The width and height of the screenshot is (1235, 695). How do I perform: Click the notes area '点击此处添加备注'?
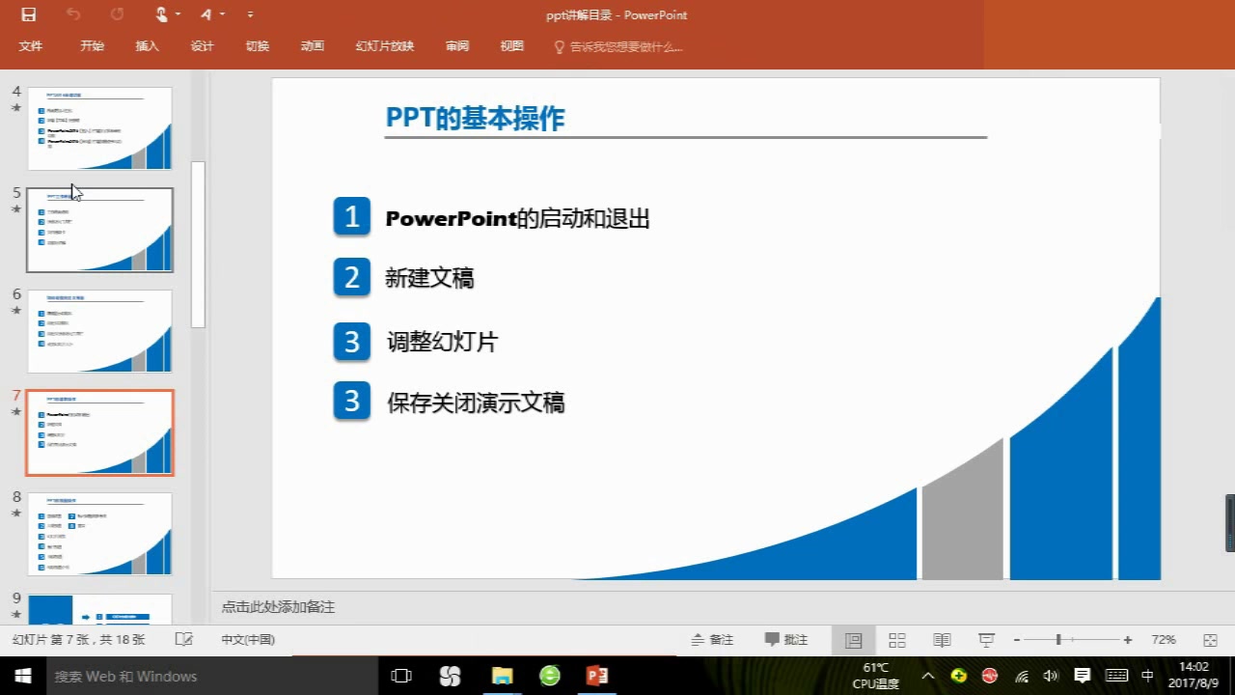[278, 607]
